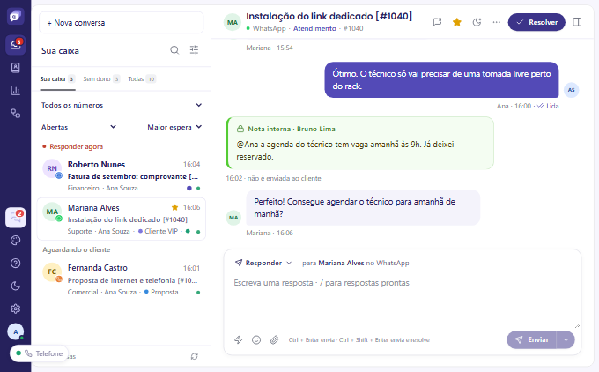Open user avatar A in sidebar
Viewport: 599px width, 372px height.
coord(15,331)
